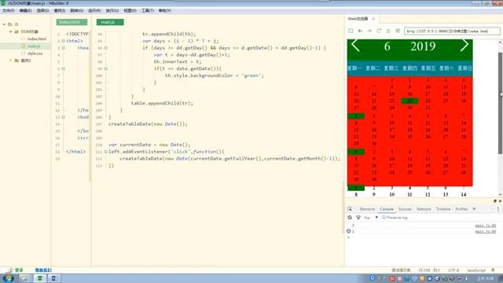
Task: Click the console prompt input line
Action: pyautogui.click(x=424, y=237)
